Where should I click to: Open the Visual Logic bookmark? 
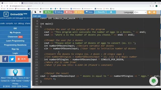click(x=98, y=9)
